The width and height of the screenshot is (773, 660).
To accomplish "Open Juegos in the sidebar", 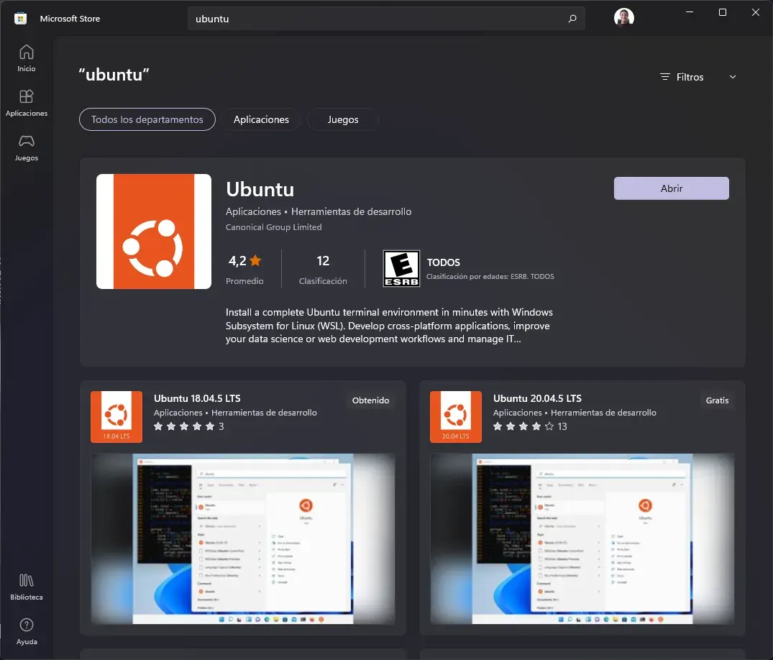I will point(27,147).
